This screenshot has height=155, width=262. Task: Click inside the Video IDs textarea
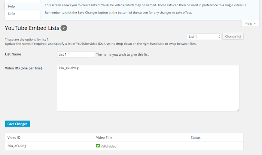click(x=148, y=88)
